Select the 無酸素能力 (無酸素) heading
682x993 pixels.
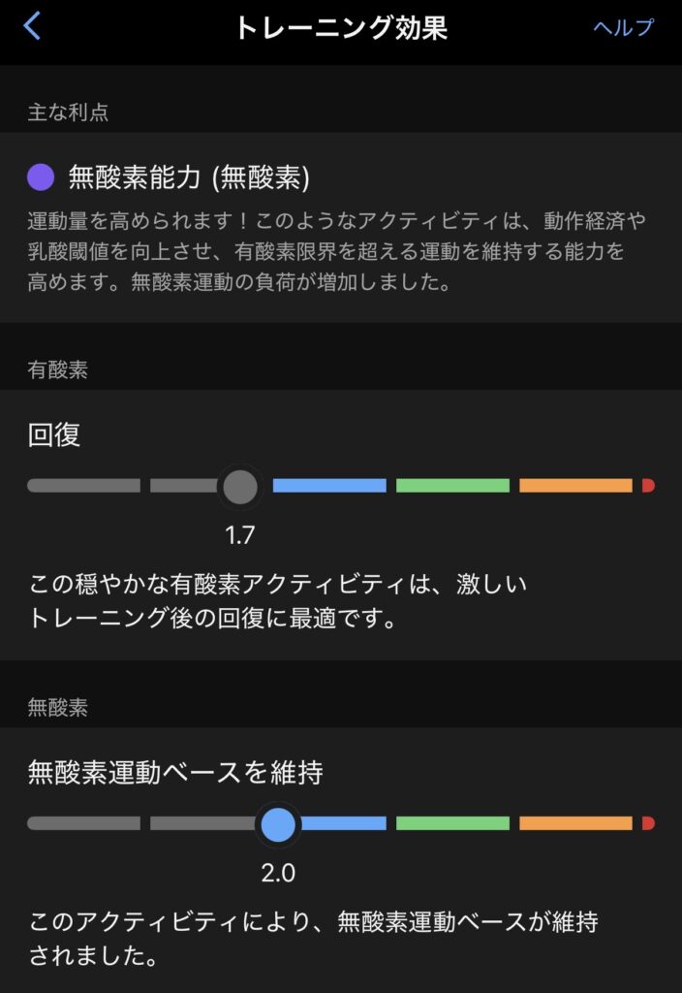click(x=189, y=176)
